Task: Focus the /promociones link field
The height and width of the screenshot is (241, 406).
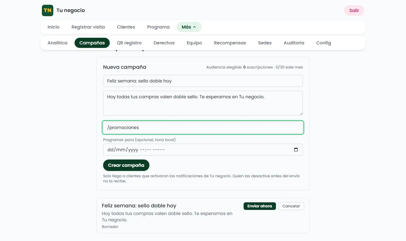Action: click(x=203, y=127)
